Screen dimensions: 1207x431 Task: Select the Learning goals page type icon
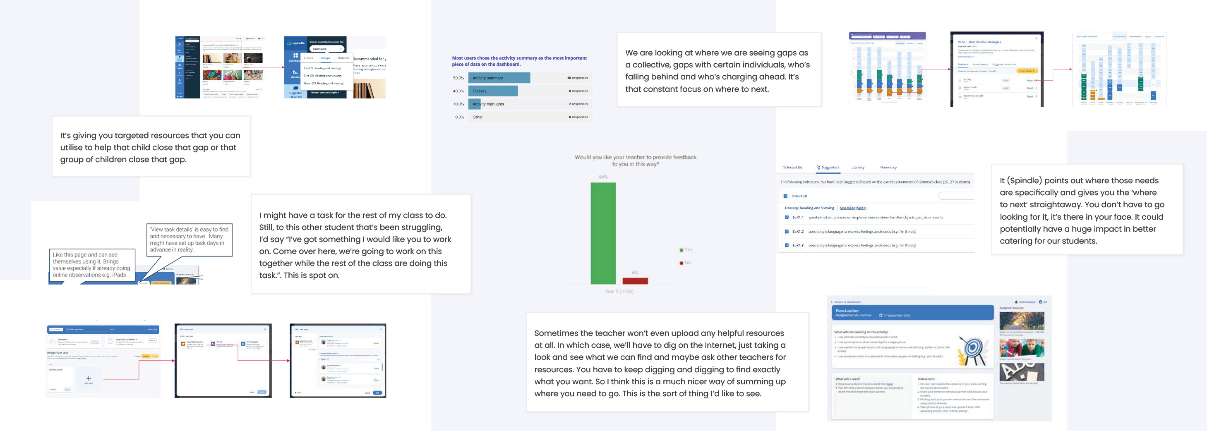coord(243,343)
